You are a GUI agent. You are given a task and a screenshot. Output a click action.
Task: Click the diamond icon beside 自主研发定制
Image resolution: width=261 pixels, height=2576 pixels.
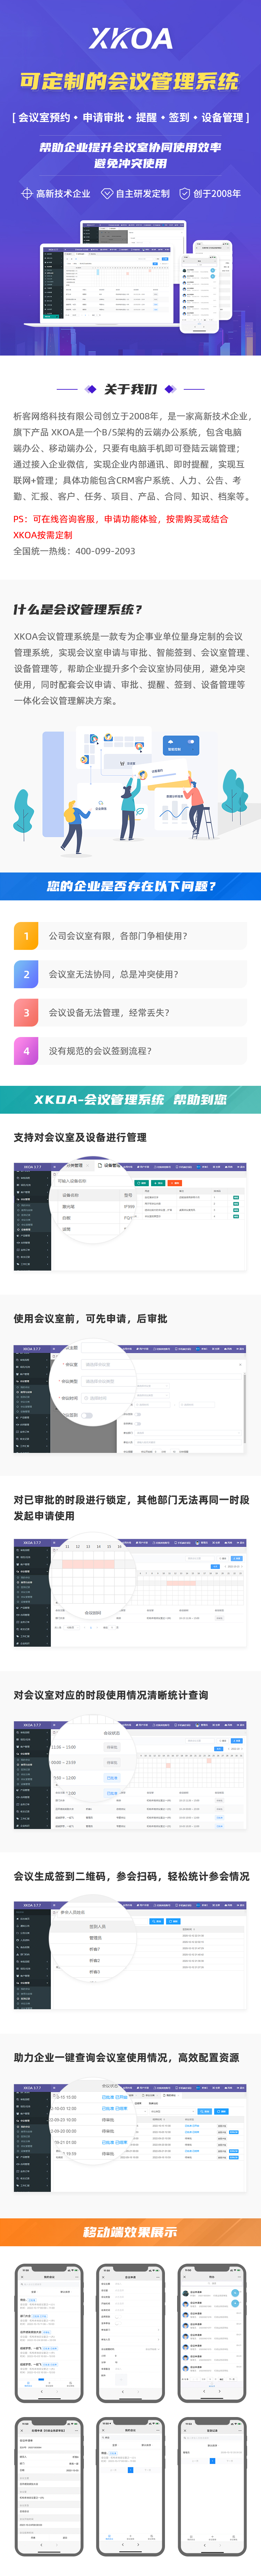click(107, 193)
